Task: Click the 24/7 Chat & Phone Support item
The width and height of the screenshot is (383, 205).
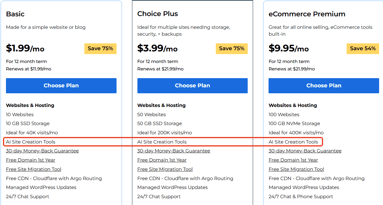Action: point(301,197)
